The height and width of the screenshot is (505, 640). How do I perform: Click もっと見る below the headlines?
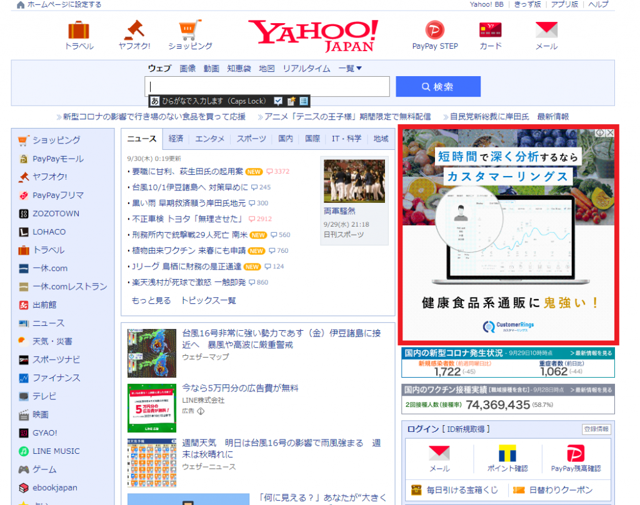[x=151, y=301]
